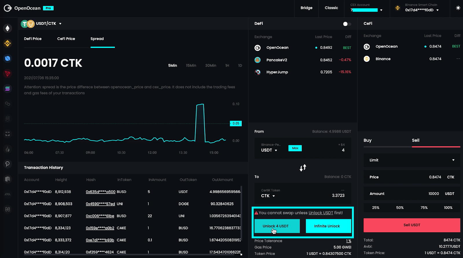Click the OpenOcean icon in CeFi list
Screen dimensions: 463x258
367,47
